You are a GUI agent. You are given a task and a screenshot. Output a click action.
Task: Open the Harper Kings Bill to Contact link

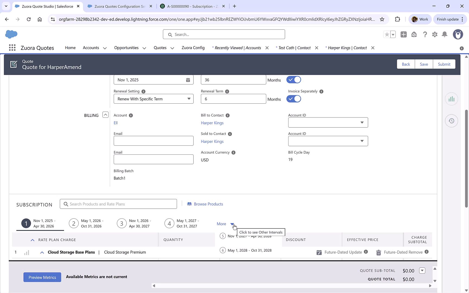pyautogui.click(x=212, y=123)
